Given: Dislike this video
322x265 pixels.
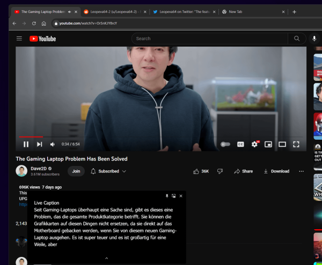Looking at the screenshot, I should [x=220, y=171].
